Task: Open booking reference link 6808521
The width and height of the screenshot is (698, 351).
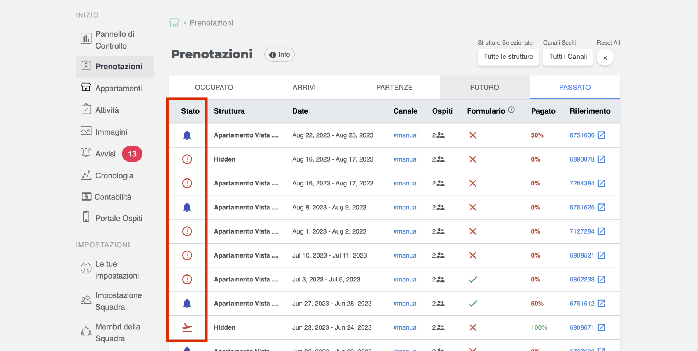Action: pyautogui.click(x=582, y=255)
